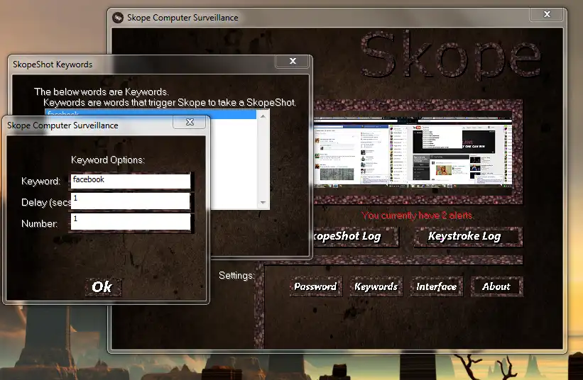This screenshot has height=380, width=583.
Task: Open the SkopeShot Log button
Action: [x=355, y=236]
